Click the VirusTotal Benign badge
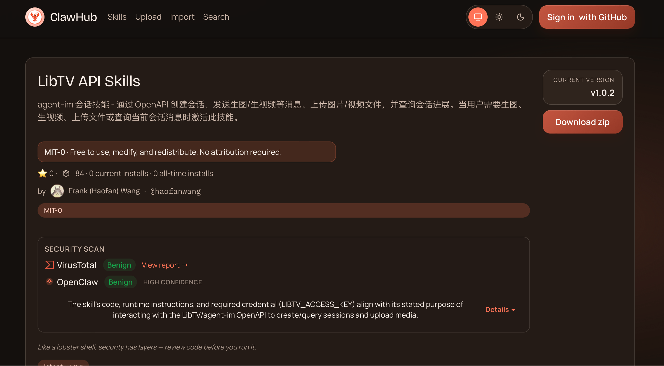Screen dimensions: 664x366 pos(119,265)
